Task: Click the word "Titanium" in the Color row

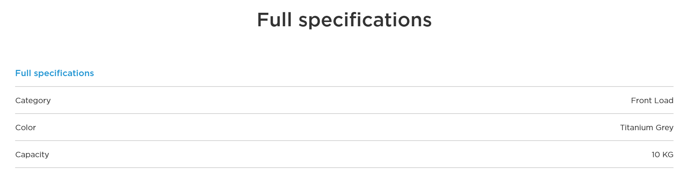Action: click(636, 127)
